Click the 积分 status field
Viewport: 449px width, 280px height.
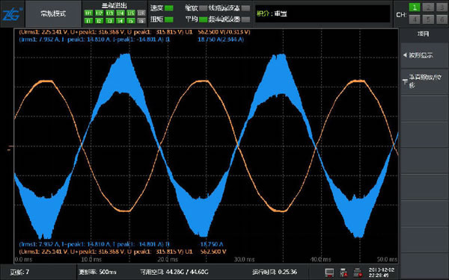pyautogui.click(x=323, y=13)
